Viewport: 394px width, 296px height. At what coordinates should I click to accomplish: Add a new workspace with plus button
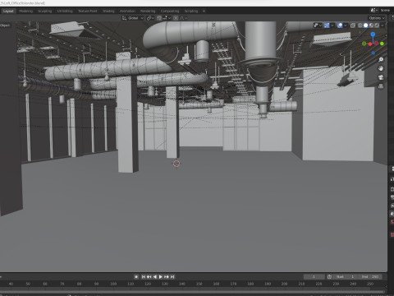[x=204, y=11]
